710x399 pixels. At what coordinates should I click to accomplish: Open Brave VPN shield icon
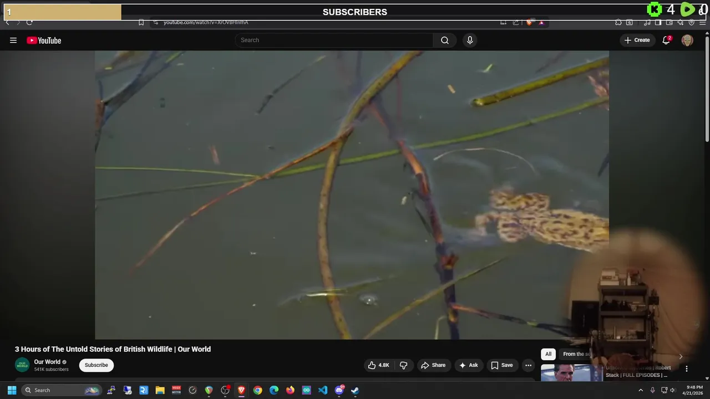692,22
